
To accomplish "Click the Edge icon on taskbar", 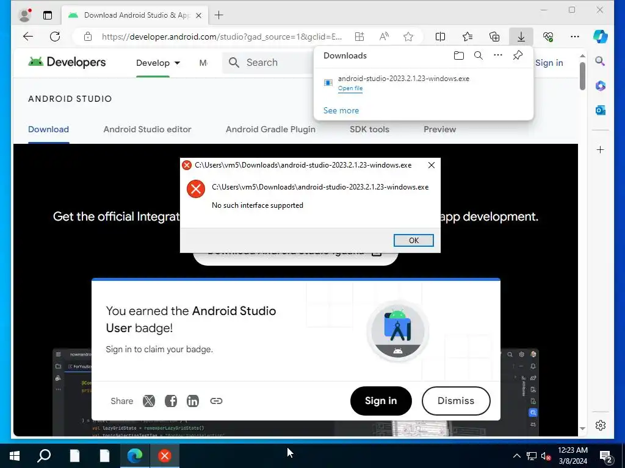I will 135,456.
